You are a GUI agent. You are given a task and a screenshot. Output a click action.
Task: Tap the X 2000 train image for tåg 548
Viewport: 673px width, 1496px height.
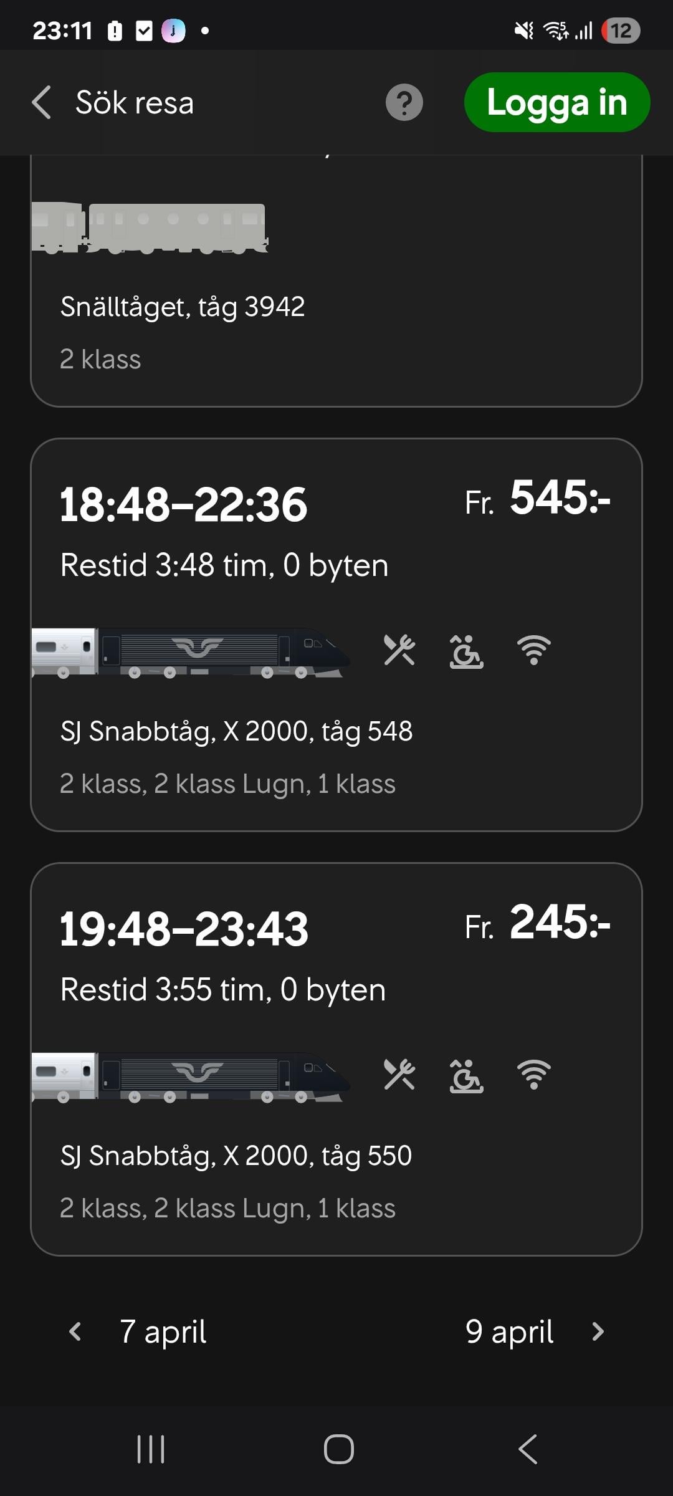click(190, 652)
